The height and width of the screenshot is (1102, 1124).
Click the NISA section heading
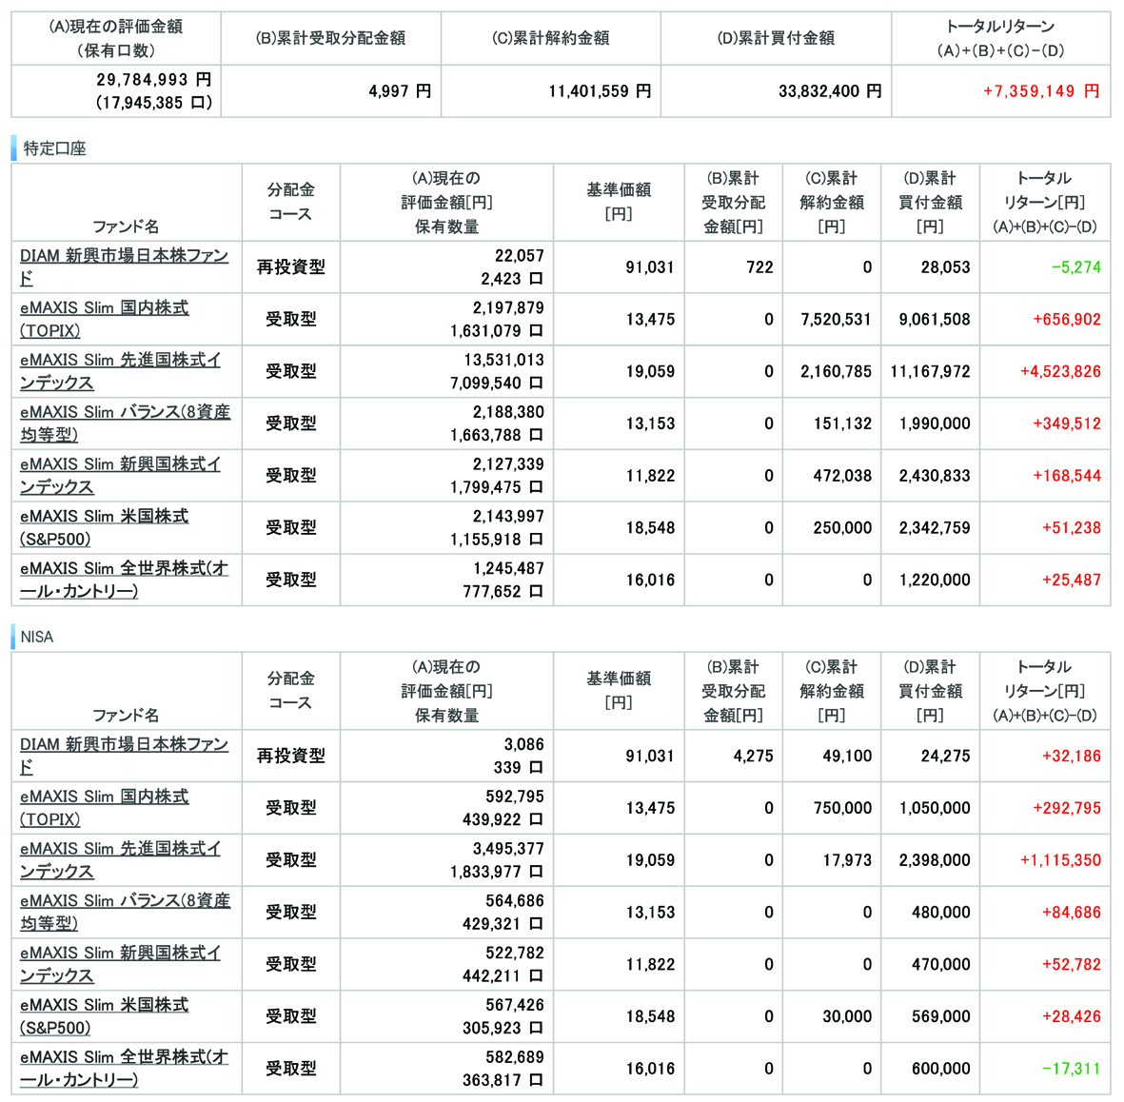(x=37, y=637)
